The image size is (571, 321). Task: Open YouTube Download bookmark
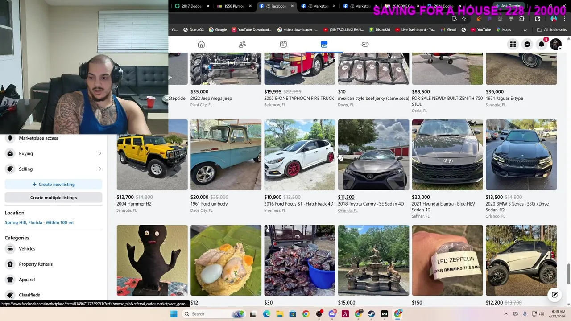(251, 30)
